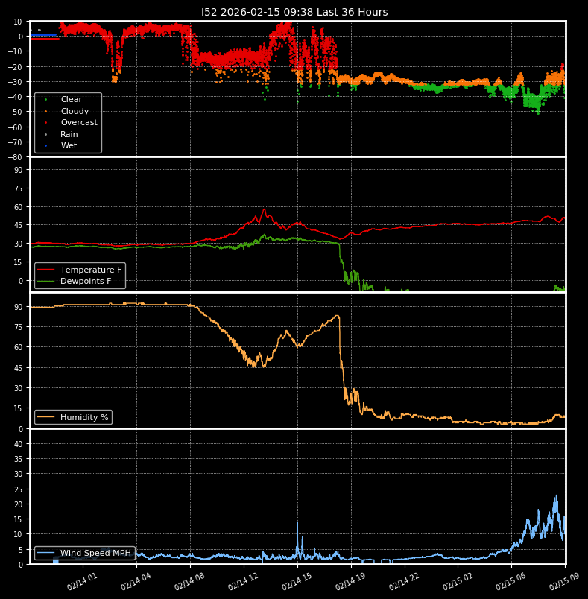Click the '−80' label on the sky temperature axis
588x599 pixels.
tap(15, 157)
